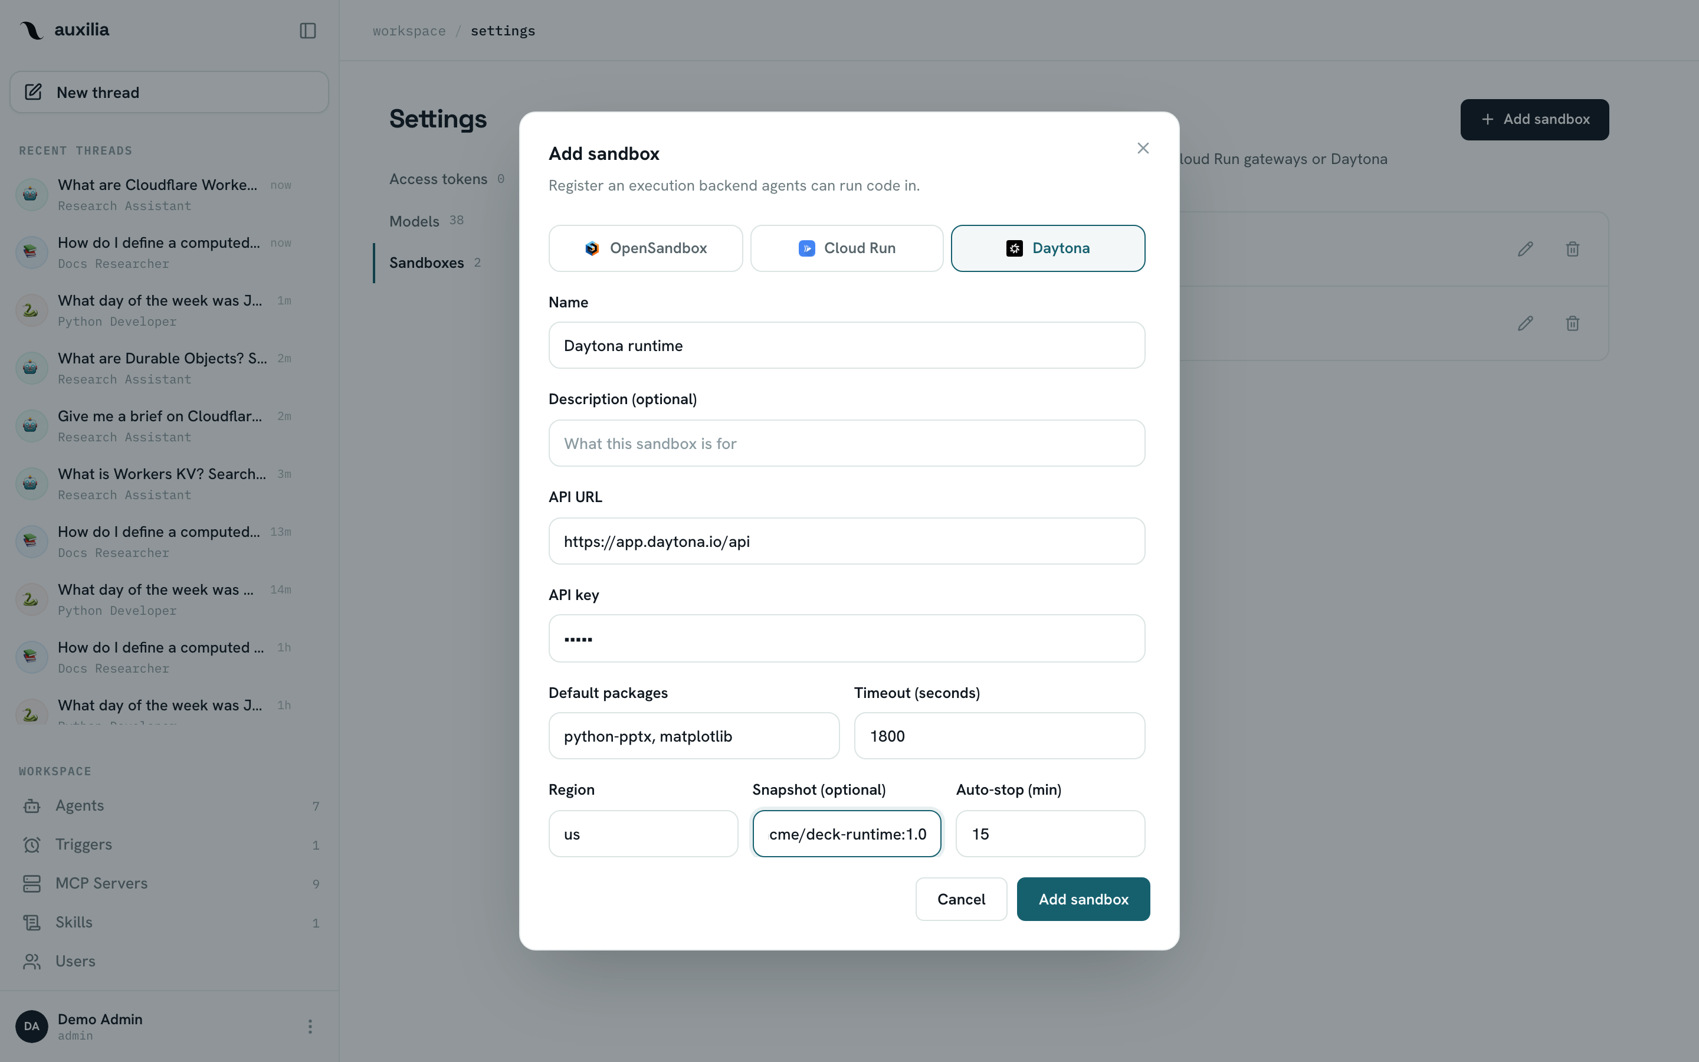
Task: Click the DA user avatar
Action: 32,1026
